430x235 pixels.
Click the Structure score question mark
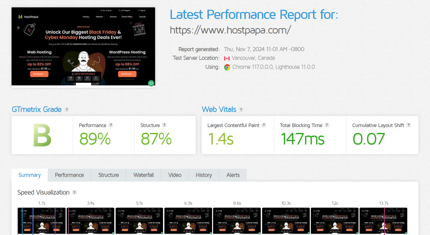164,125
